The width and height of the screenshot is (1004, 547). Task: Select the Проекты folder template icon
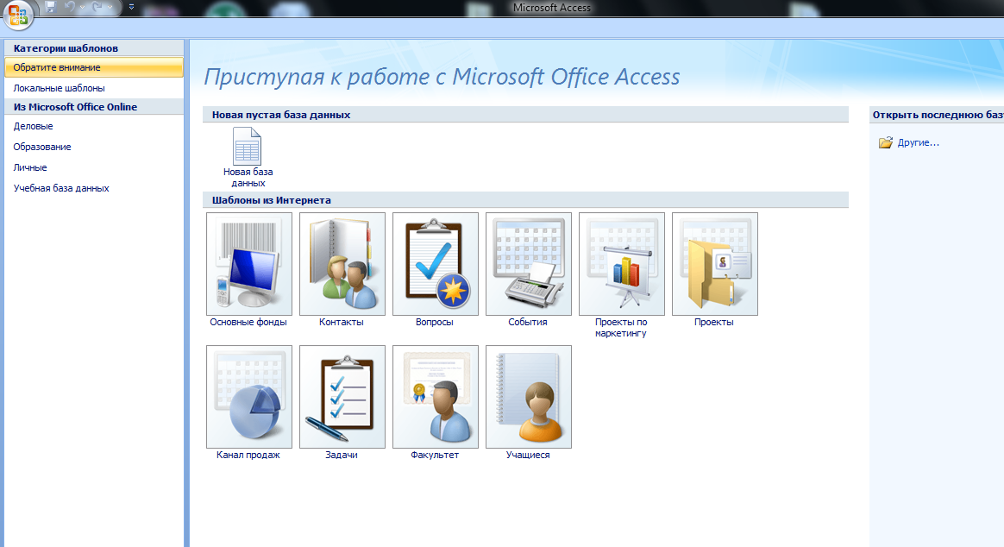click(x=714, y=264)
